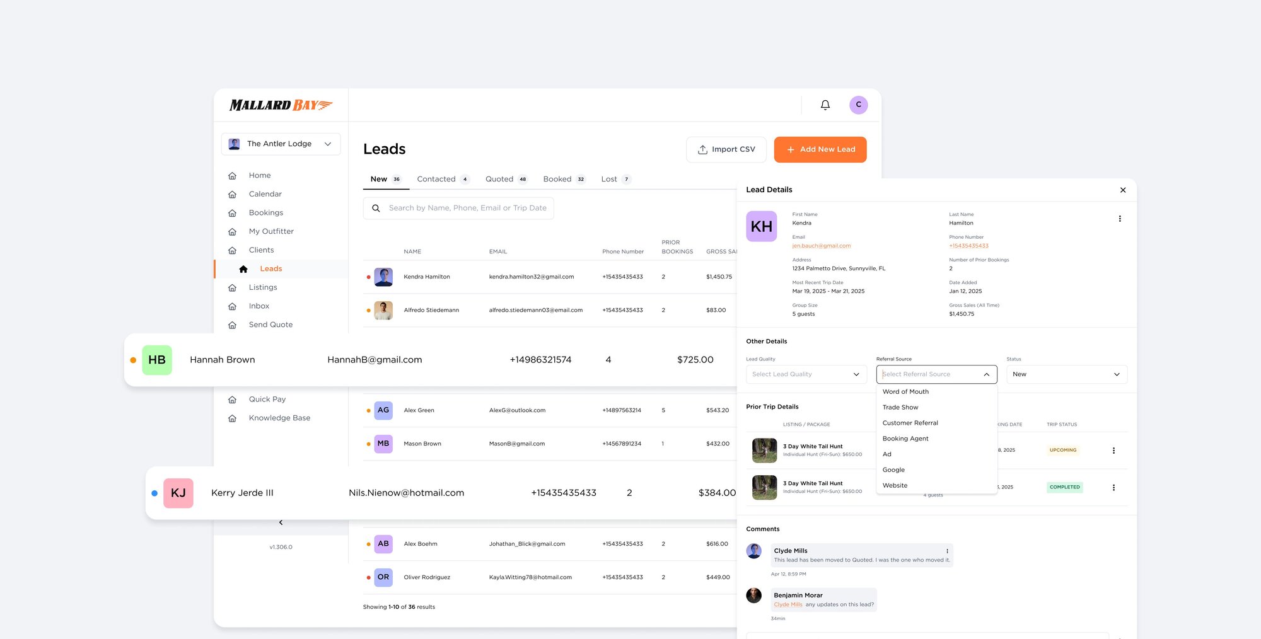The image size is (1261, 639).
Task: Click the Add New Lead button
Action: tap(820, 149)
